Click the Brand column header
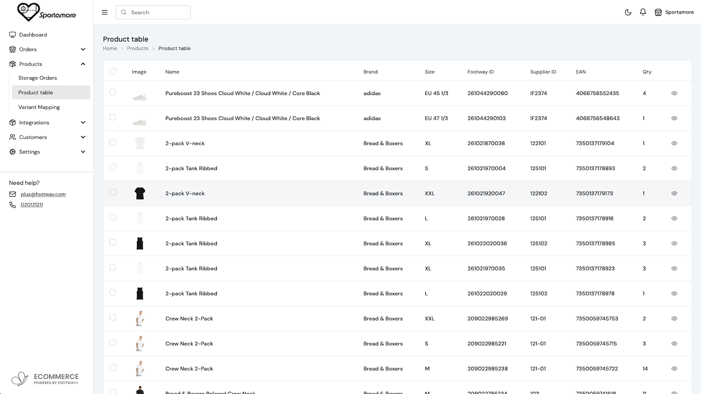 370,72
